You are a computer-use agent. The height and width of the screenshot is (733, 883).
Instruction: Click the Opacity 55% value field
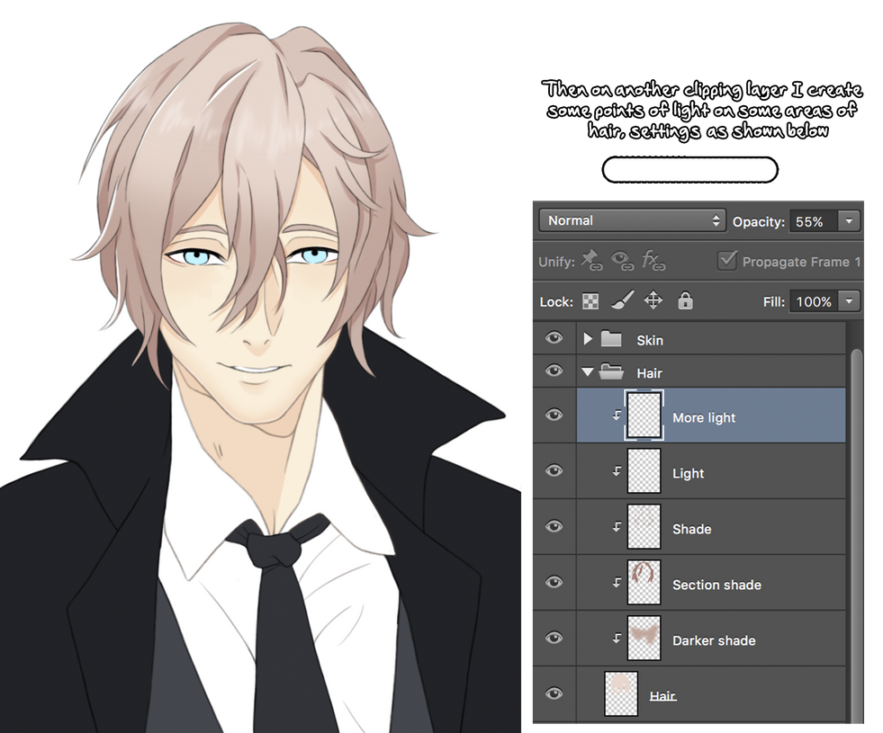click(x=814, y=221)
